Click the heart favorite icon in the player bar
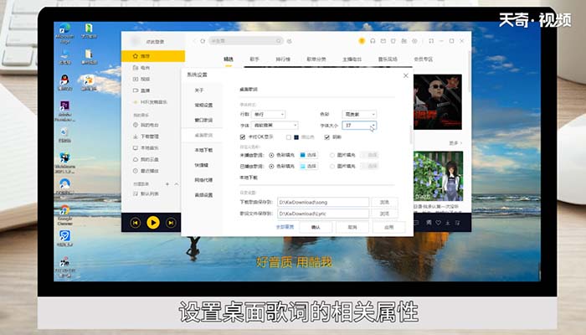Screen dimensions: 586x335 (x=438, y=223)
